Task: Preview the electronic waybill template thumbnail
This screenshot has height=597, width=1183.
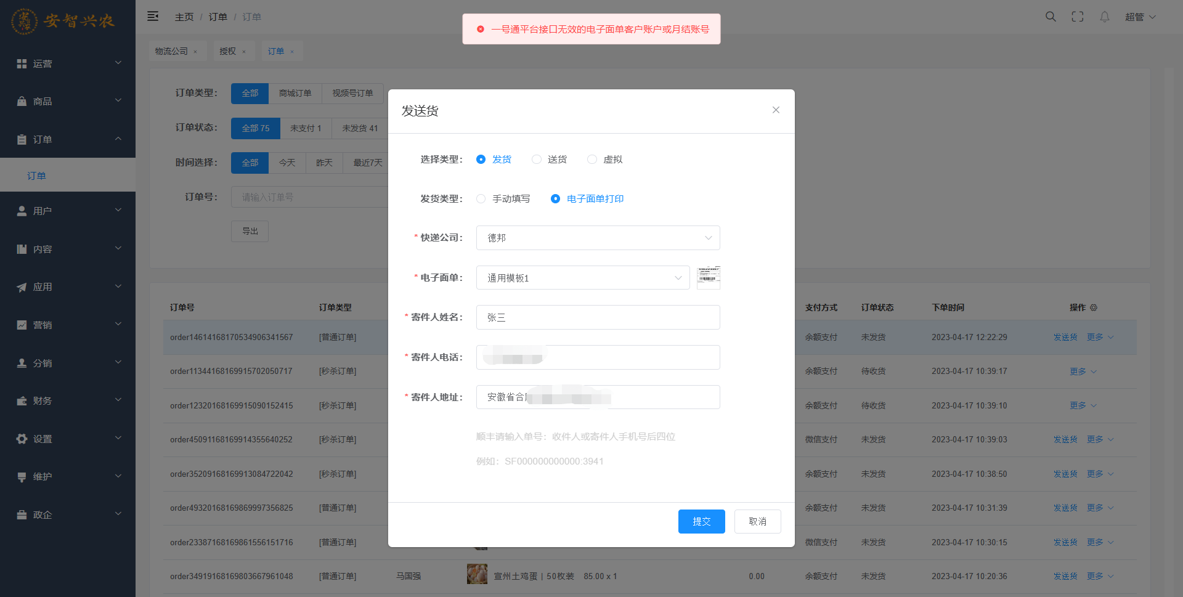Action: click(709, 278)
